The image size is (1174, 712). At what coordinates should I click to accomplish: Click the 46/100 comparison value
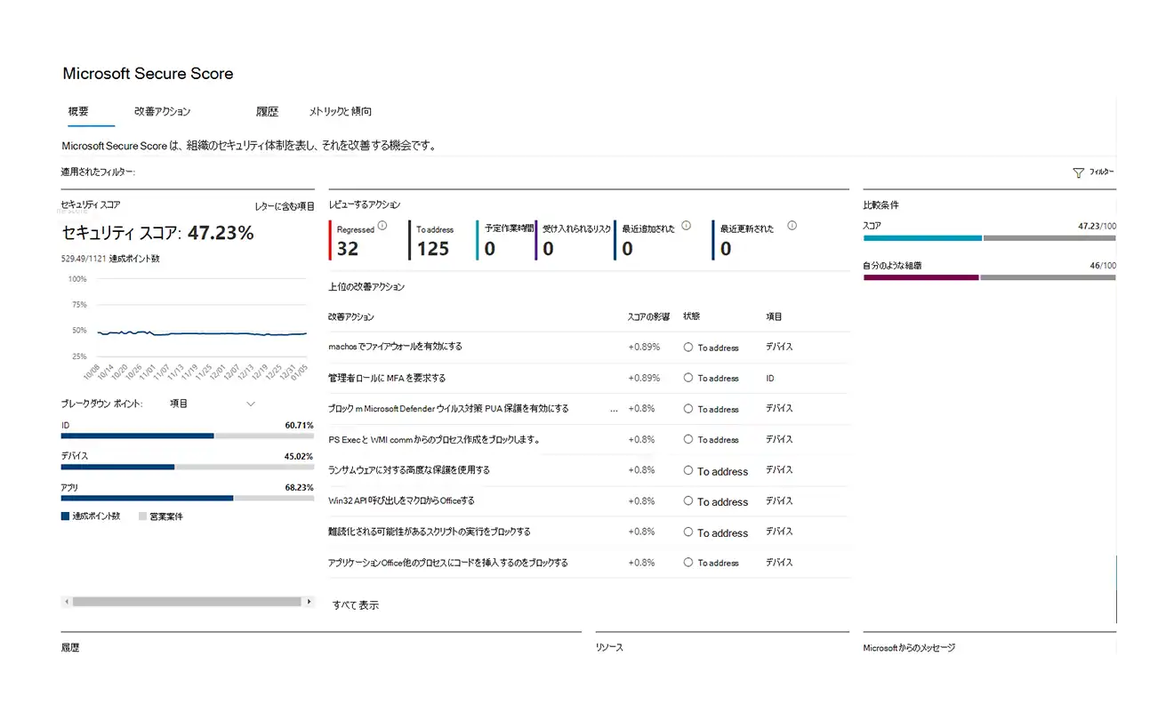coord(1103,266)
